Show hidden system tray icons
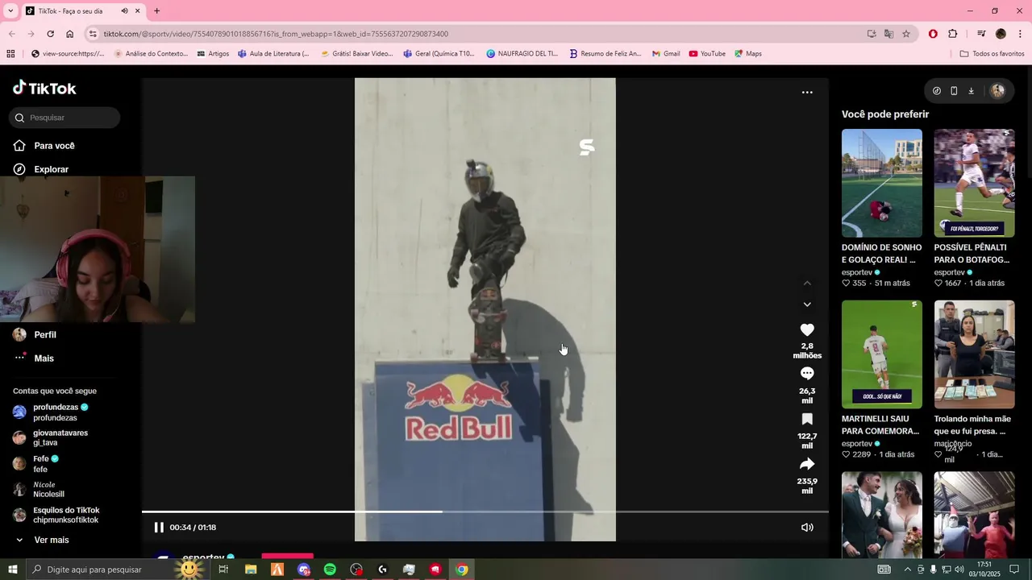The height and width of the screenshot is (580, 1032). pos(909,570)
